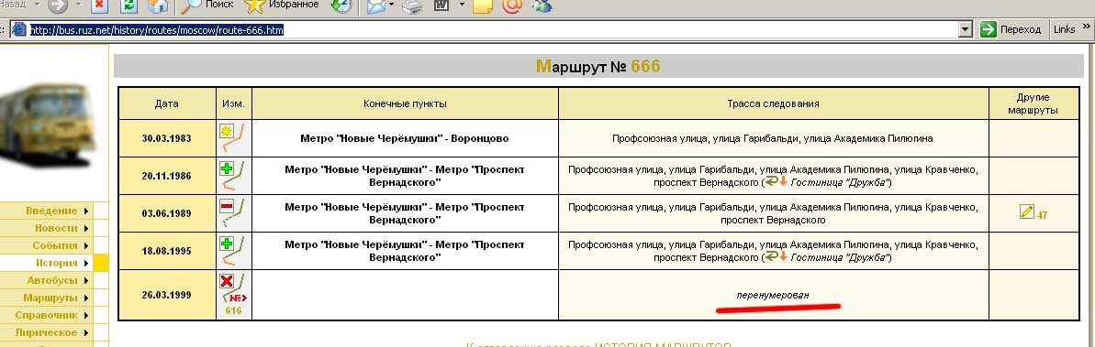Click the 'Дата' column header
Image resolution: width=1095 pixels, height=347 pixels.
pyautogui.click(x=166, y=103)
